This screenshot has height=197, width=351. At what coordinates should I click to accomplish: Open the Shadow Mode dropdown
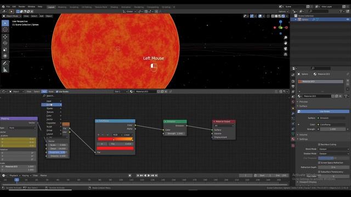pyautogui.click(x=334, y=154)
